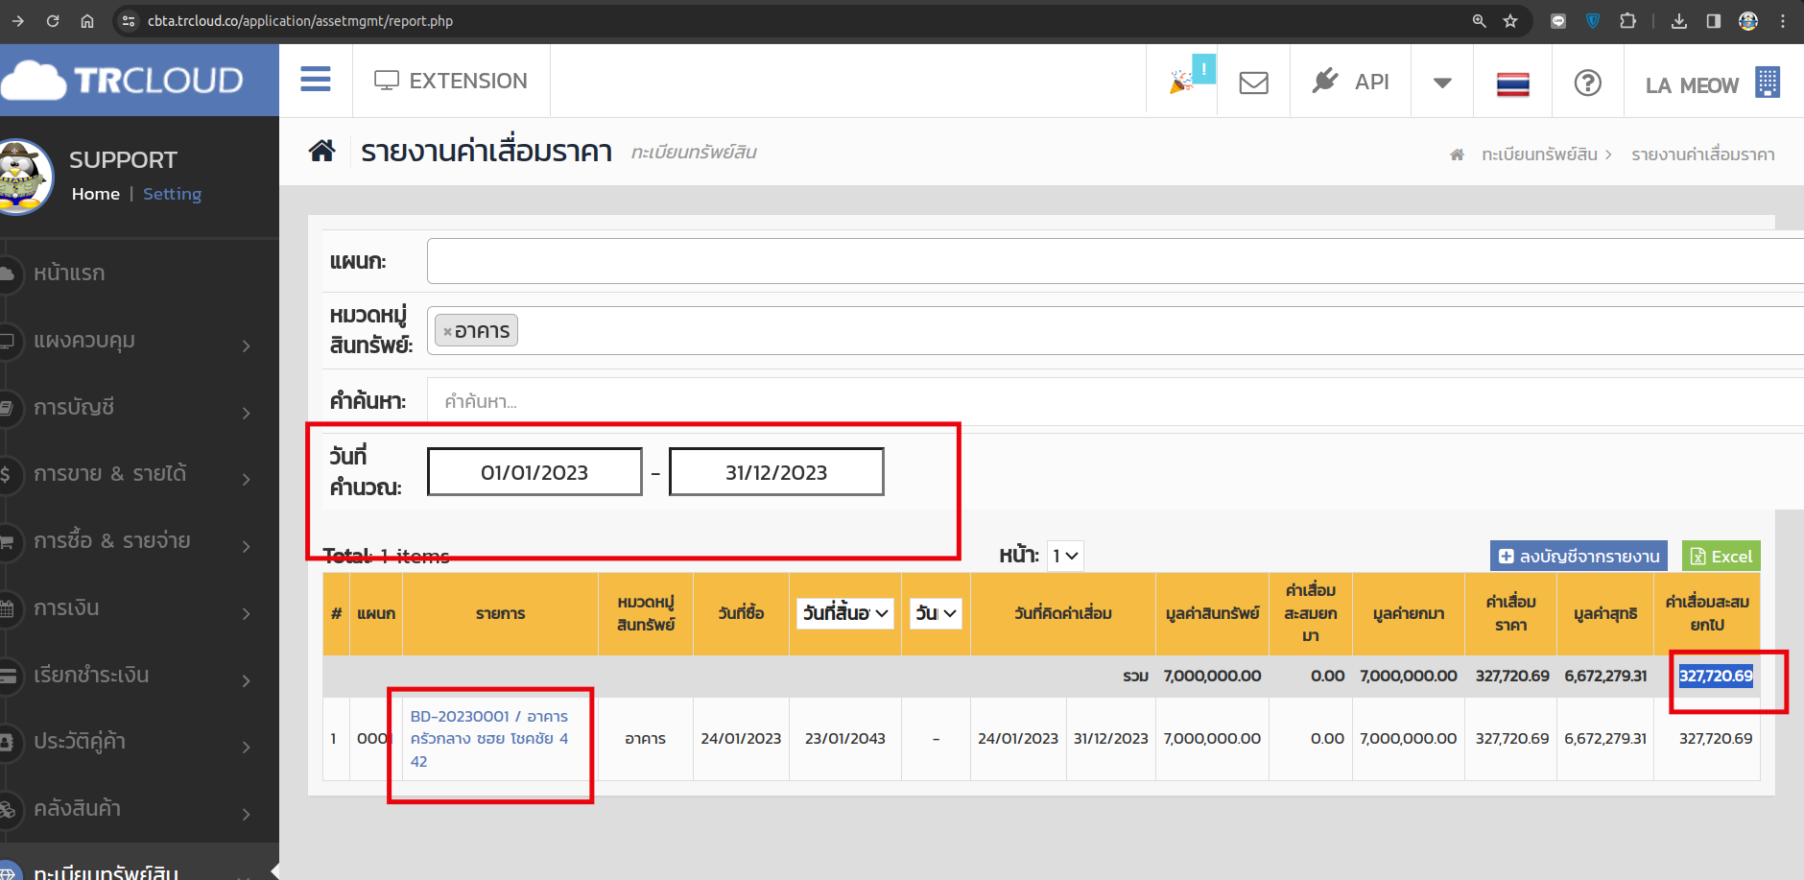Screen dimensions: 1804x880
Task: Open the browser home button
Action: coord(87,21)
